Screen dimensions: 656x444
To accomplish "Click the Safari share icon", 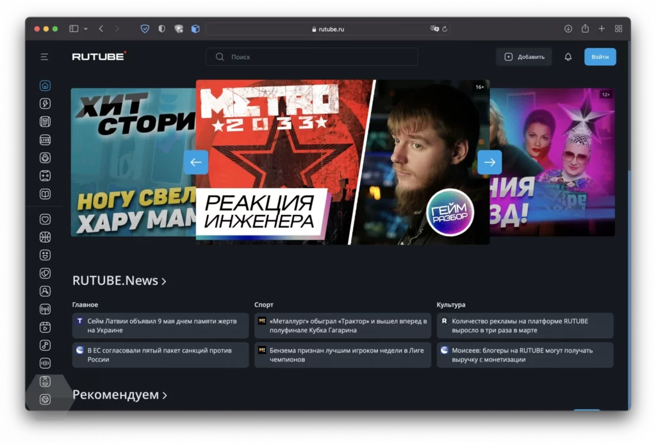I will point(585,28).
